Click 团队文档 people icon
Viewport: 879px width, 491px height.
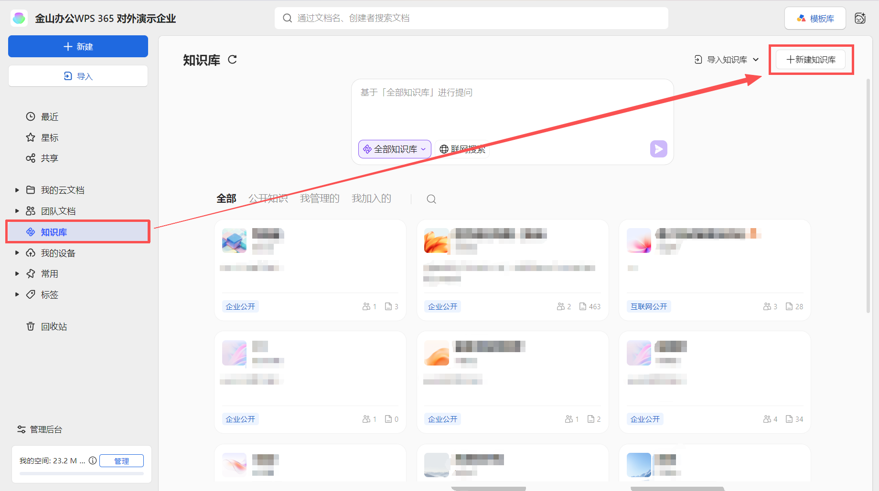coord(31,211)
